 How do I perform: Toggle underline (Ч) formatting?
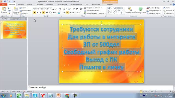[40, 13]
